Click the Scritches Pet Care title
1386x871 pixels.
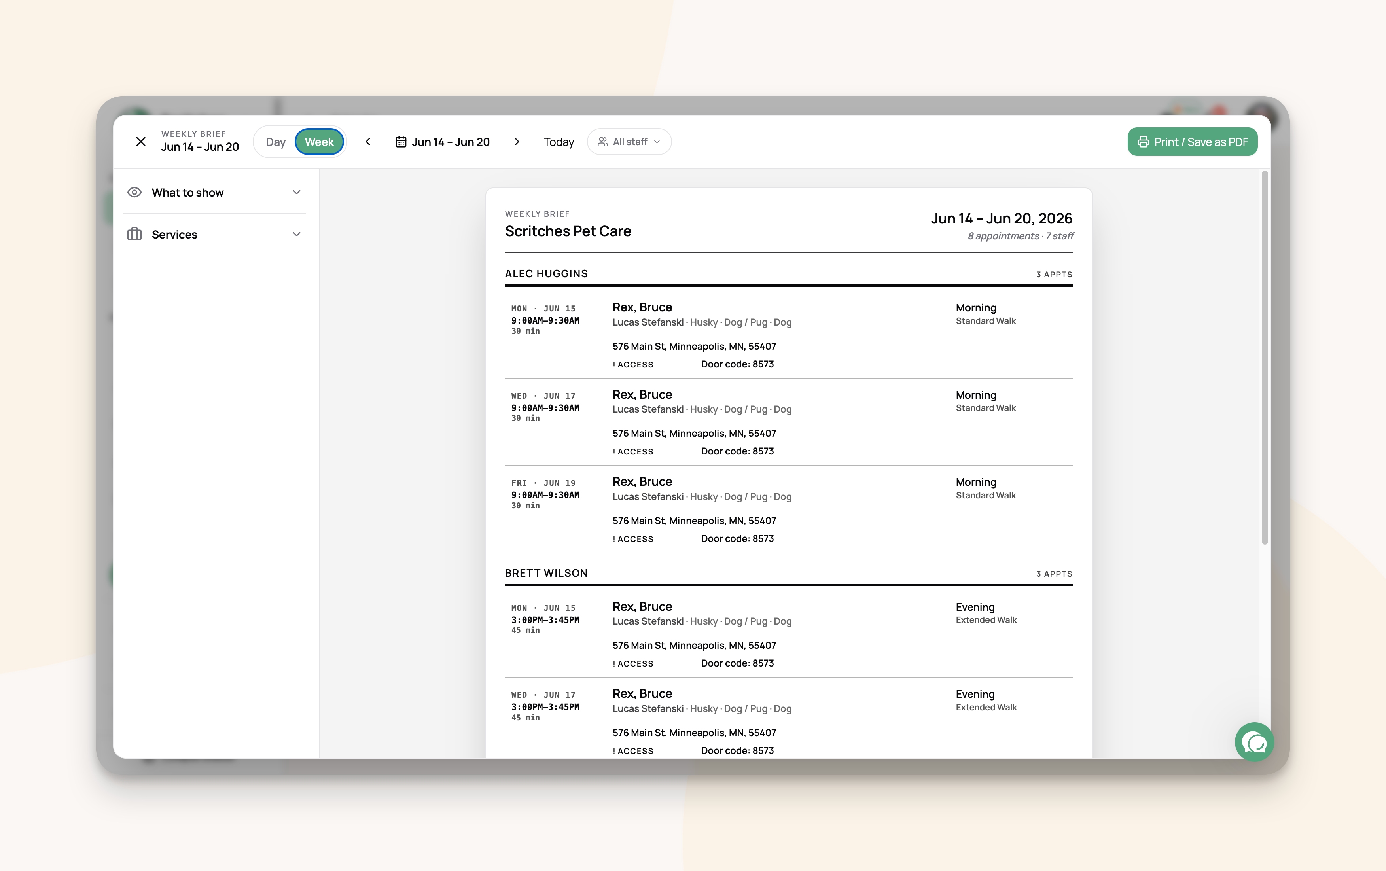click(568, 231)
